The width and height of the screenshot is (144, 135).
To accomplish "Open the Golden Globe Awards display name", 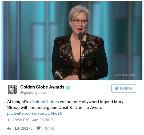I will [x=42, y=87].
